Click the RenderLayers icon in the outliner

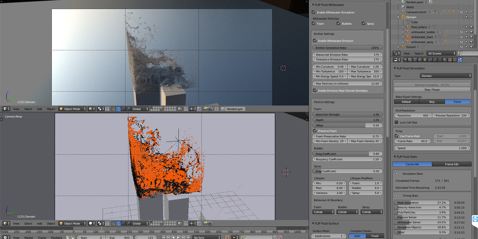tap(403, 2)
